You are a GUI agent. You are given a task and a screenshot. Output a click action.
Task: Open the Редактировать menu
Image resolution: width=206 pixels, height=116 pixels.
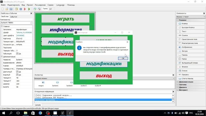tap(14, 5)
